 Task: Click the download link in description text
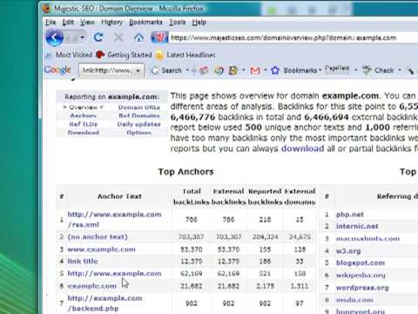point(302,148)
